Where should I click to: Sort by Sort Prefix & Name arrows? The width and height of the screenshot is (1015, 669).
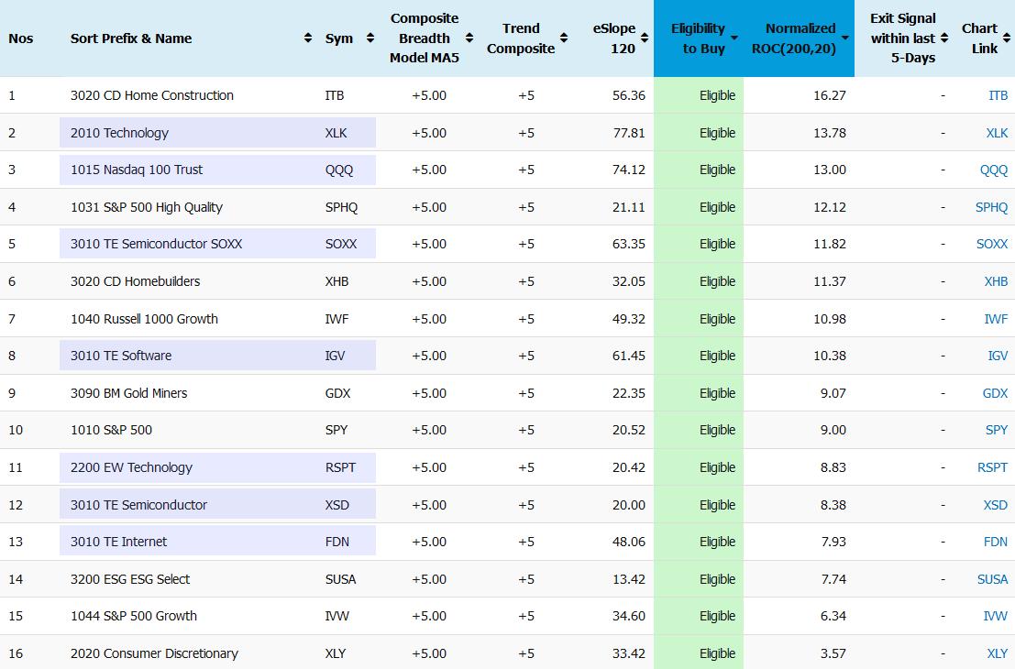pyautogui.click(x=307, y=38)
